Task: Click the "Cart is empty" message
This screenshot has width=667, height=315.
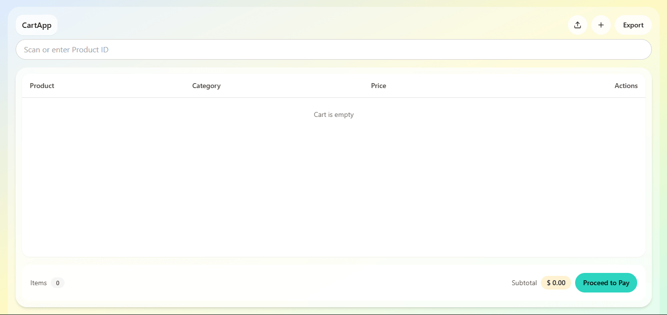Action: (333, 114)
